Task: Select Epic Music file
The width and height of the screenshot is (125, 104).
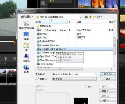Action: pyautogui.click(x=46, y=56)
